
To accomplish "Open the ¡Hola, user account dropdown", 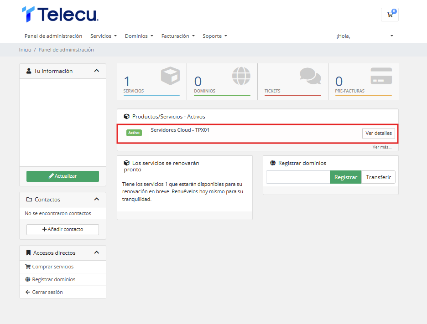I will pyautogui.click(x=364, y=36).
